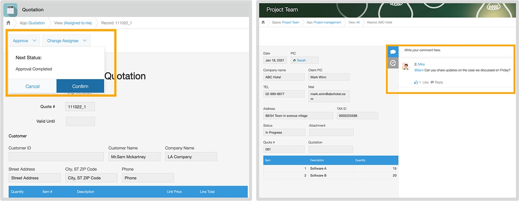Click the Reply bubble icon
519x201 pixels.
(432, 82)
